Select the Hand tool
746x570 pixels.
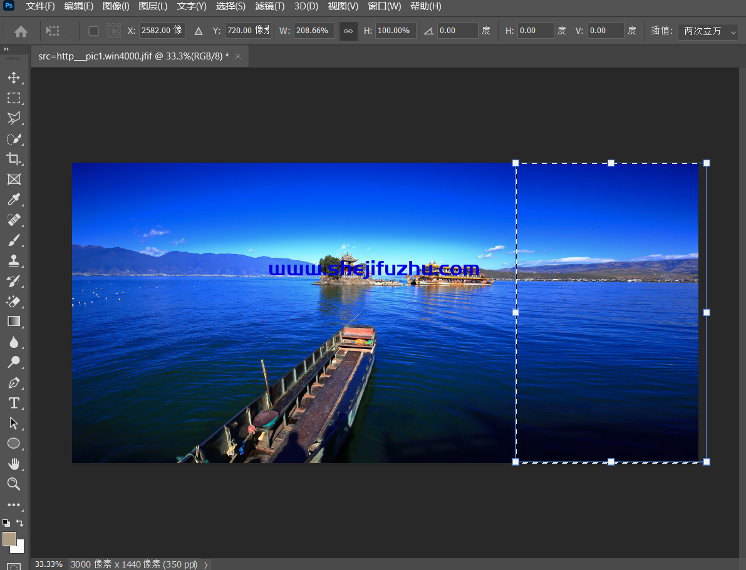[14, 464]
